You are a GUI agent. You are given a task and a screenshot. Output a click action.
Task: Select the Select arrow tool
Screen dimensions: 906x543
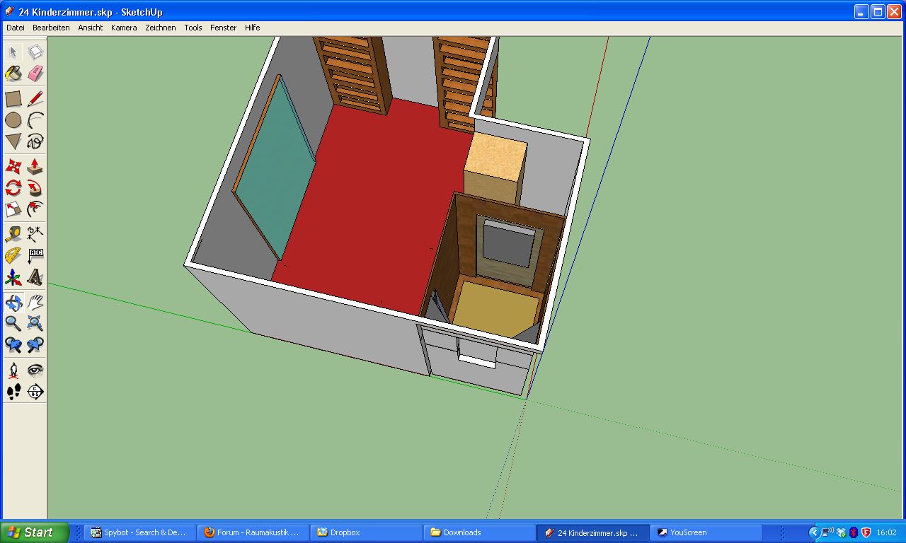click(x=13, y=52)
